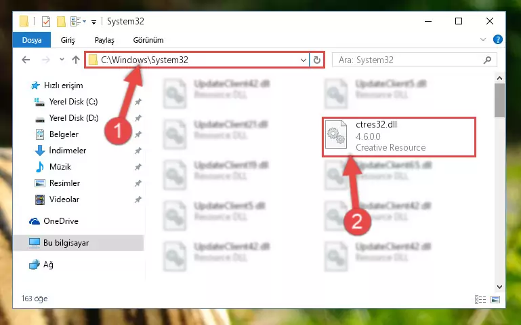Switch to details view layout icon
521x325 pixels.
click(x=480, y=299)
